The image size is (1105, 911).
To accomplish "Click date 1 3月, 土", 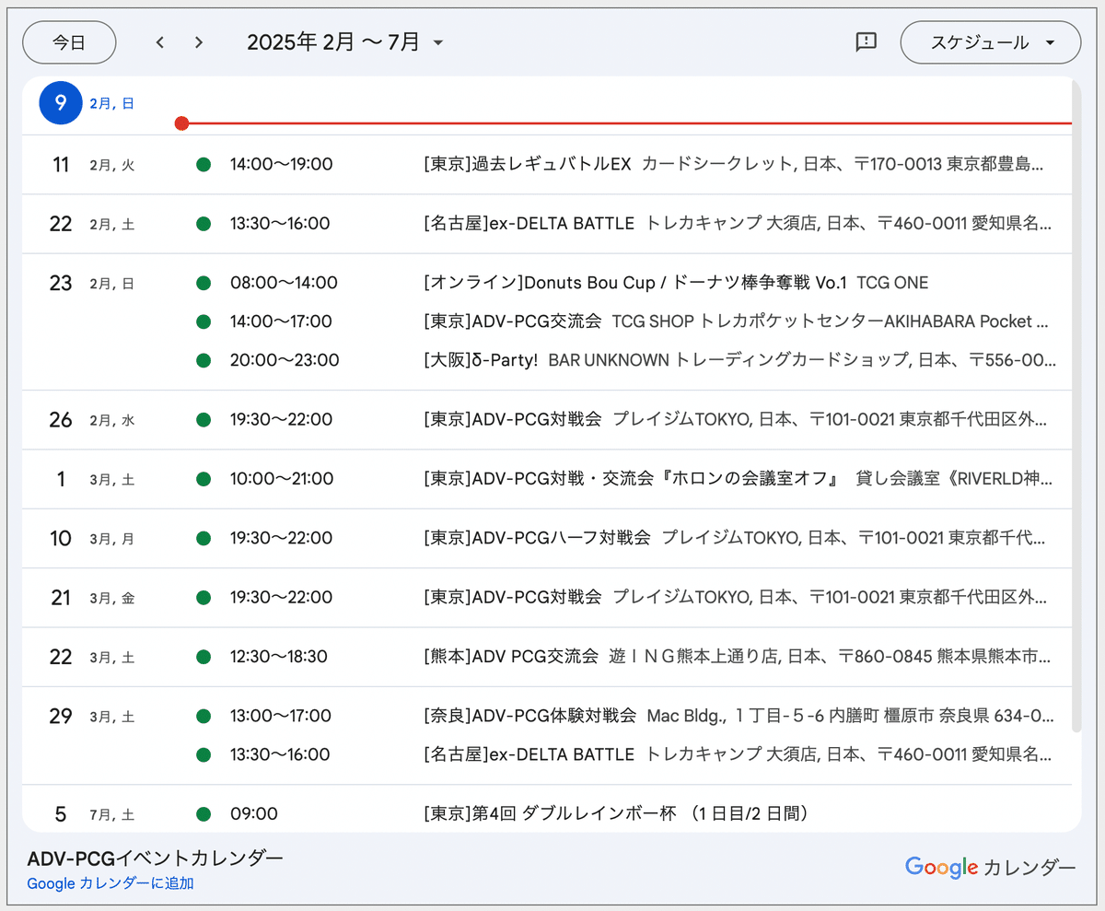I will click(94, 479).
